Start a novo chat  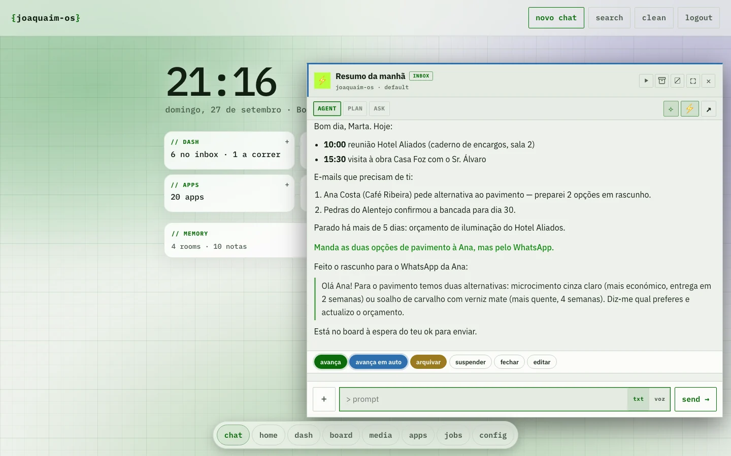[556, 18]
